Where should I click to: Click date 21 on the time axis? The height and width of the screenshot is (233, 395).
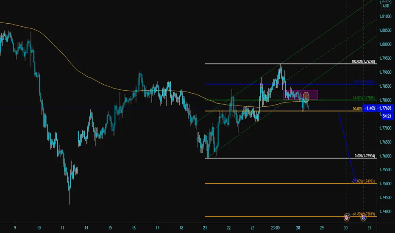[205, 228]
